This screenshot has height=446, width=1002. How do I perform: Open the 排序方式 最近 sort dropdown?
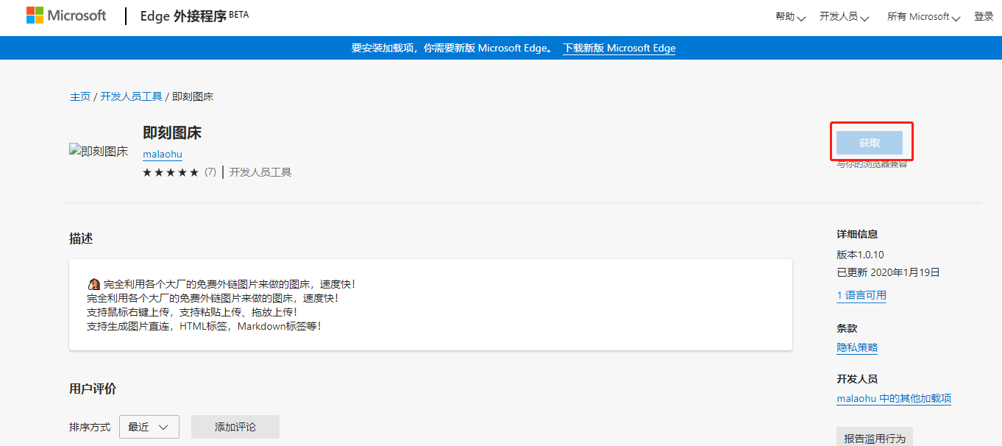(149, 427)
